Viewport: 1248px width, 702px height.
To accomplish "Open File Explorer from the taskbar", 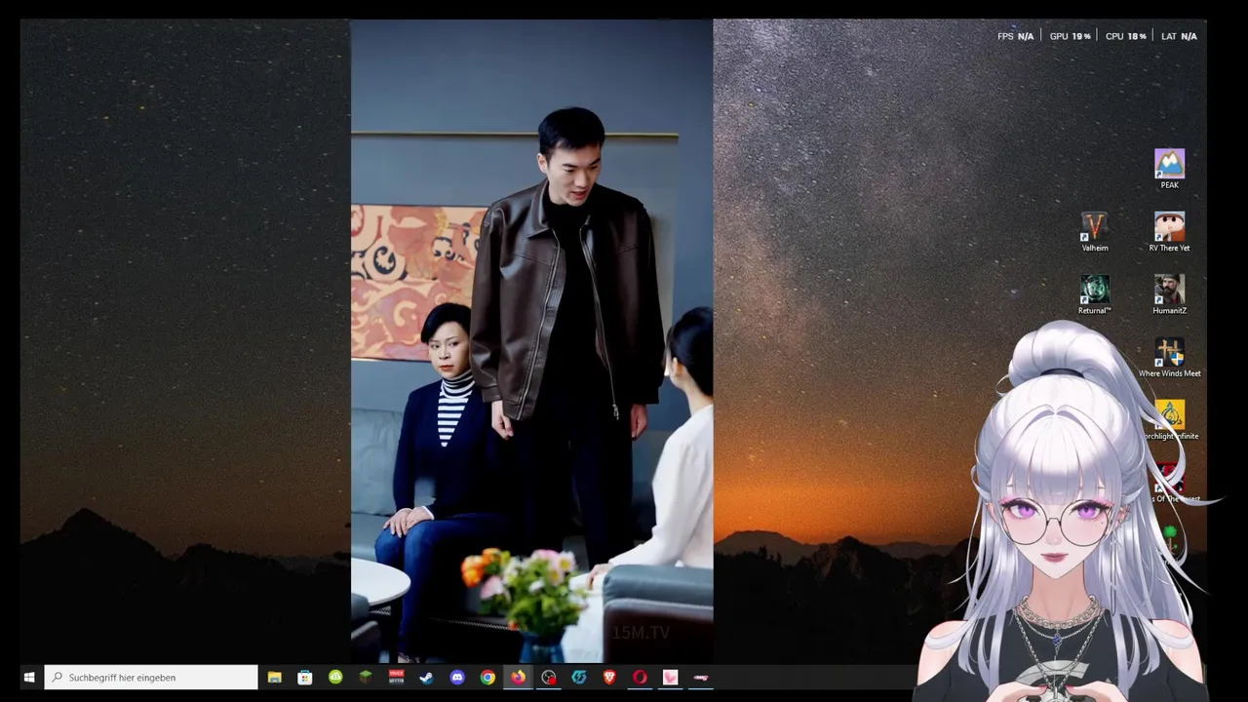I will tap(274, 678).
